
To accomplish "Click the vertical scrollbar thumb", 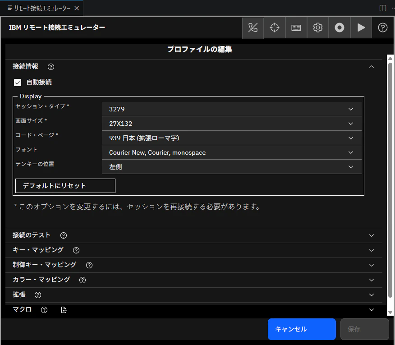I will [390, 180].
